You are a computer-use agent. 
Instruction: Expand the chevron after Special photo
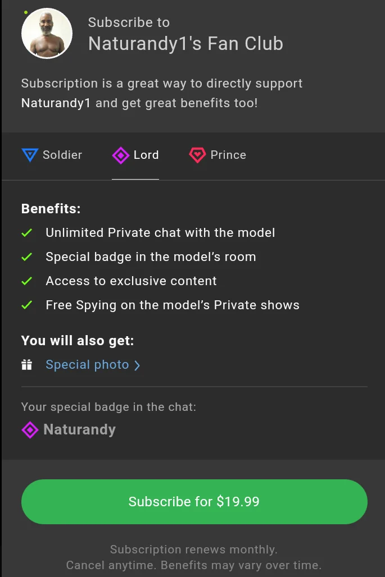[137, 365]
